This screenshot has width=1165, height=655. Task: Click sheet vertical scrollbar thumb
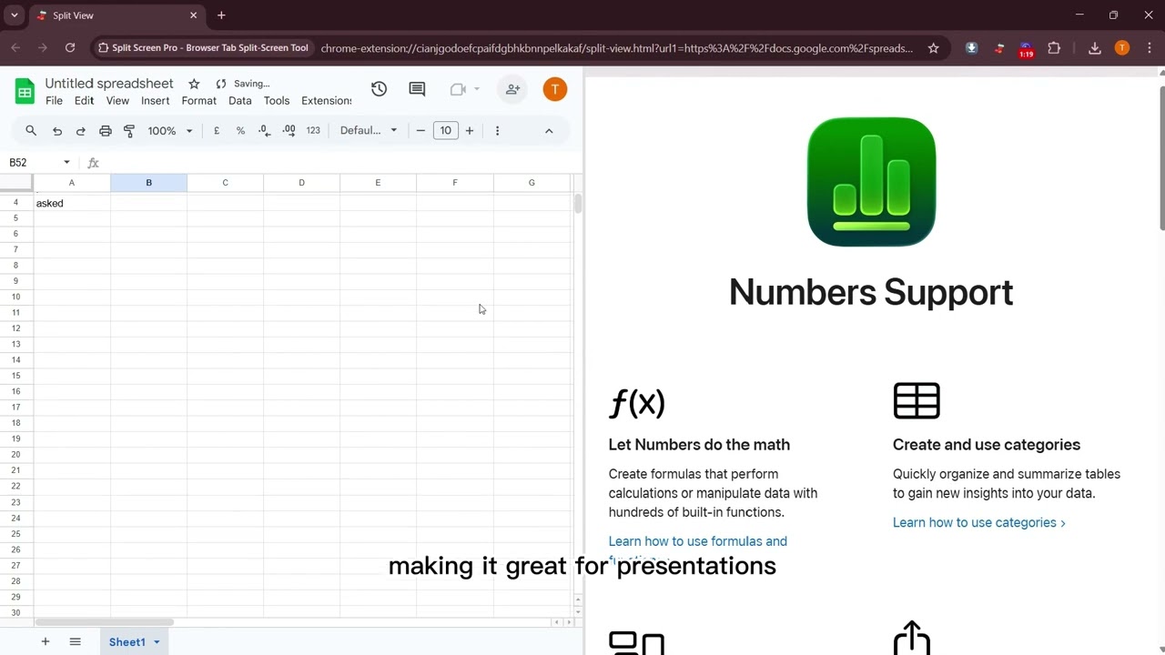[577, 204]
